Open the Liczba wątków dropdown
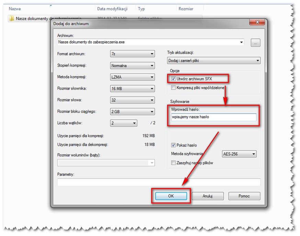 click(124, 123)
